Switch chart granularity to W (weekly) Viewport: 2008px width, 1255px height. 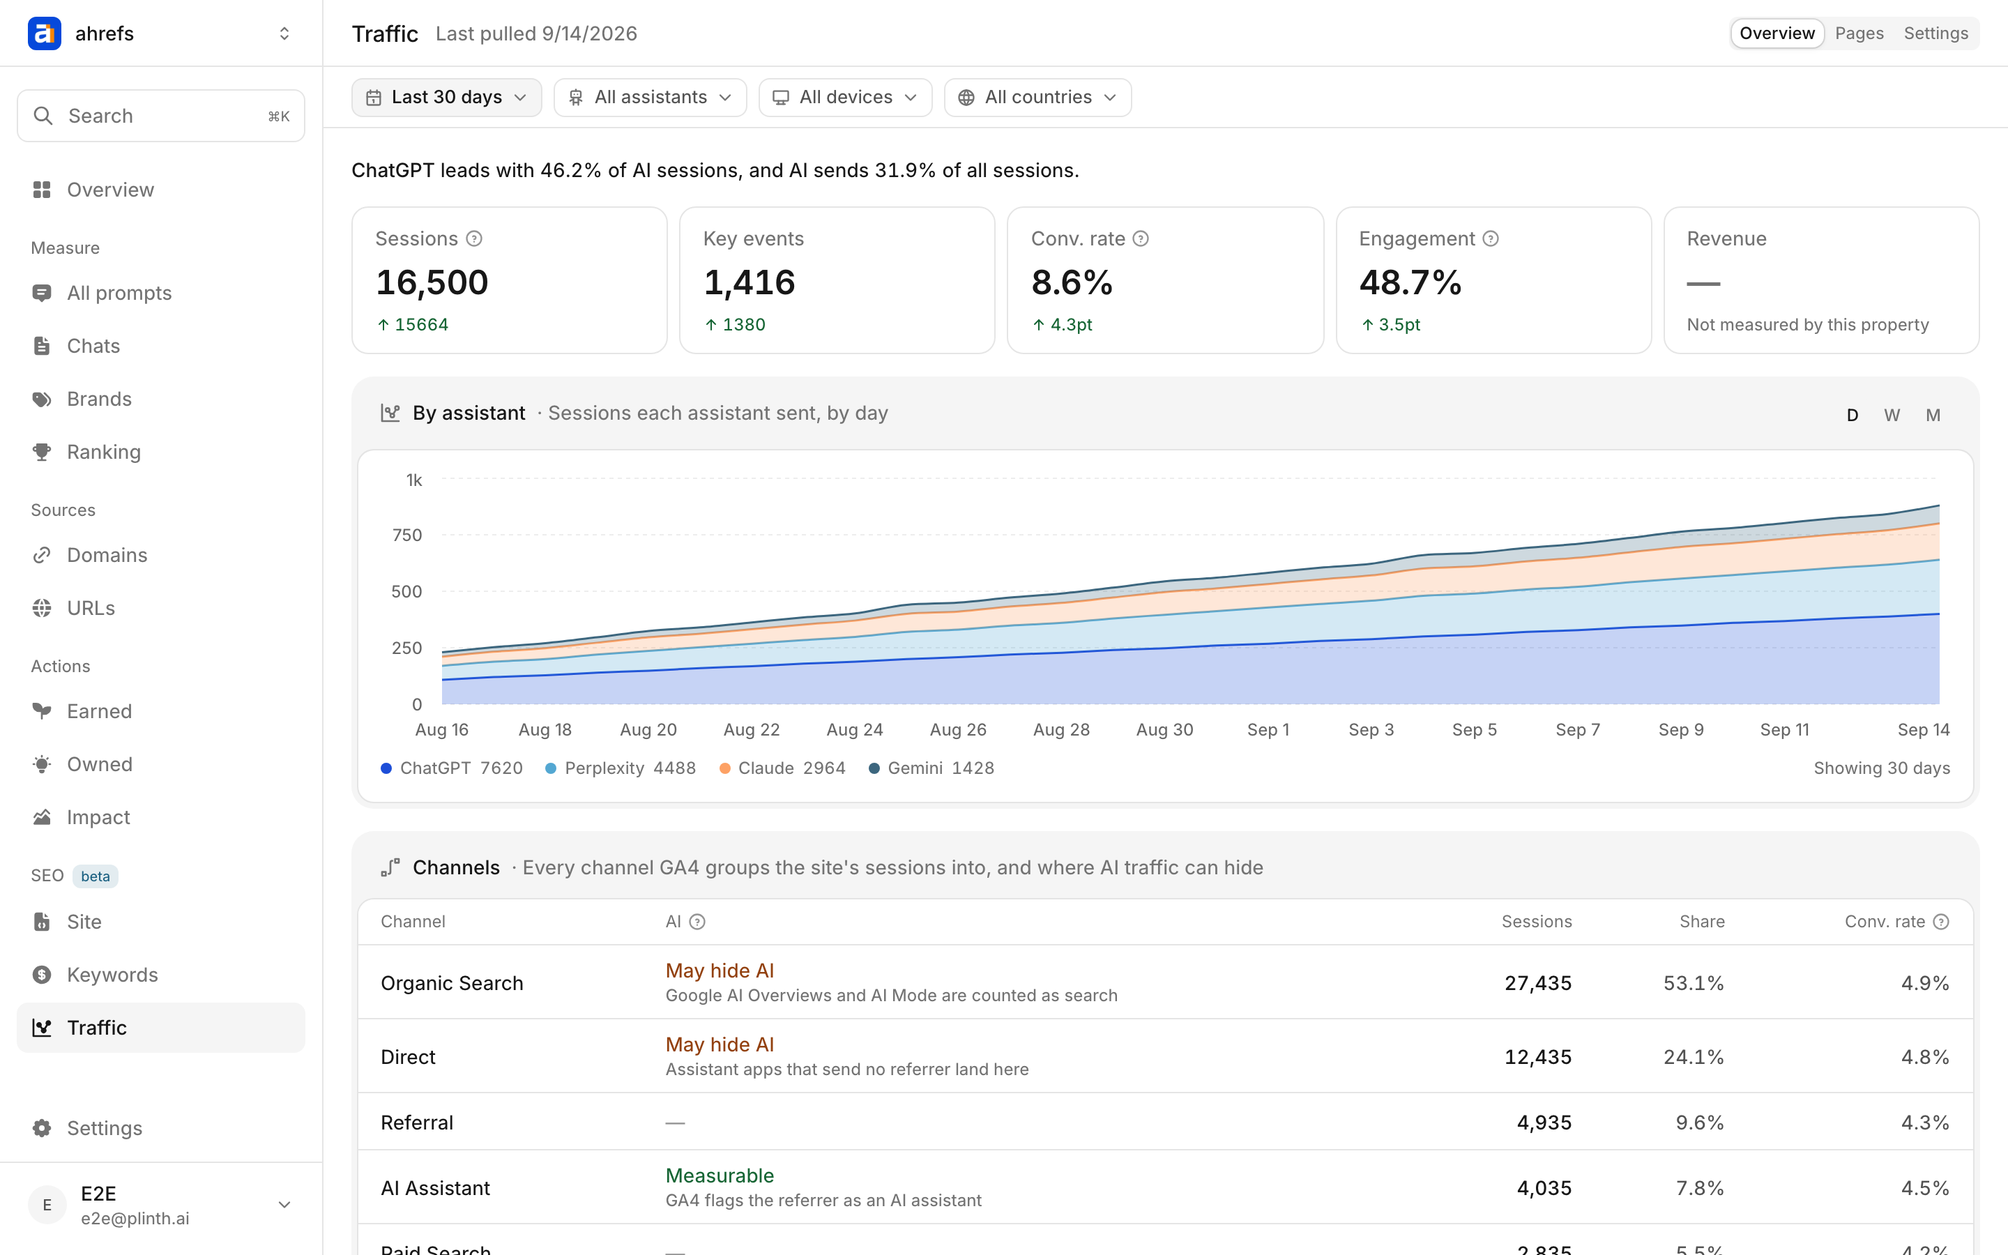click(x=1892, y=415)
